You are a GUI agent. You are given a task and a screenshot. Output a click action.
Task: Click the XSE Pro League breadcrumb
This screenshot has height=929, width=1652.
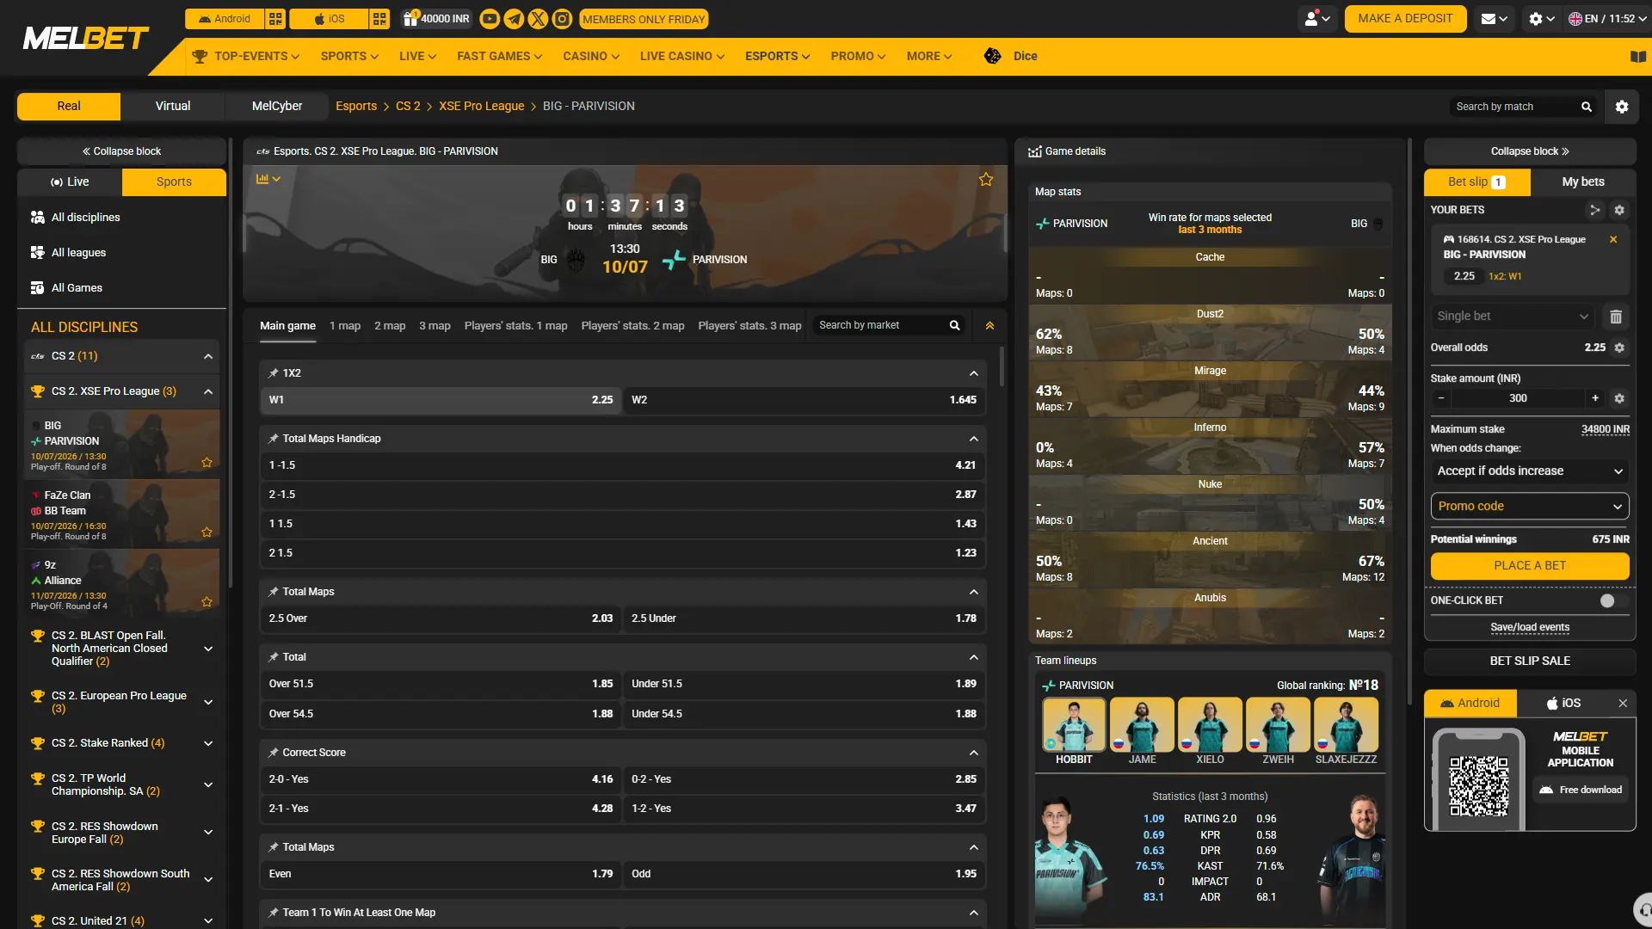(481, 106)
